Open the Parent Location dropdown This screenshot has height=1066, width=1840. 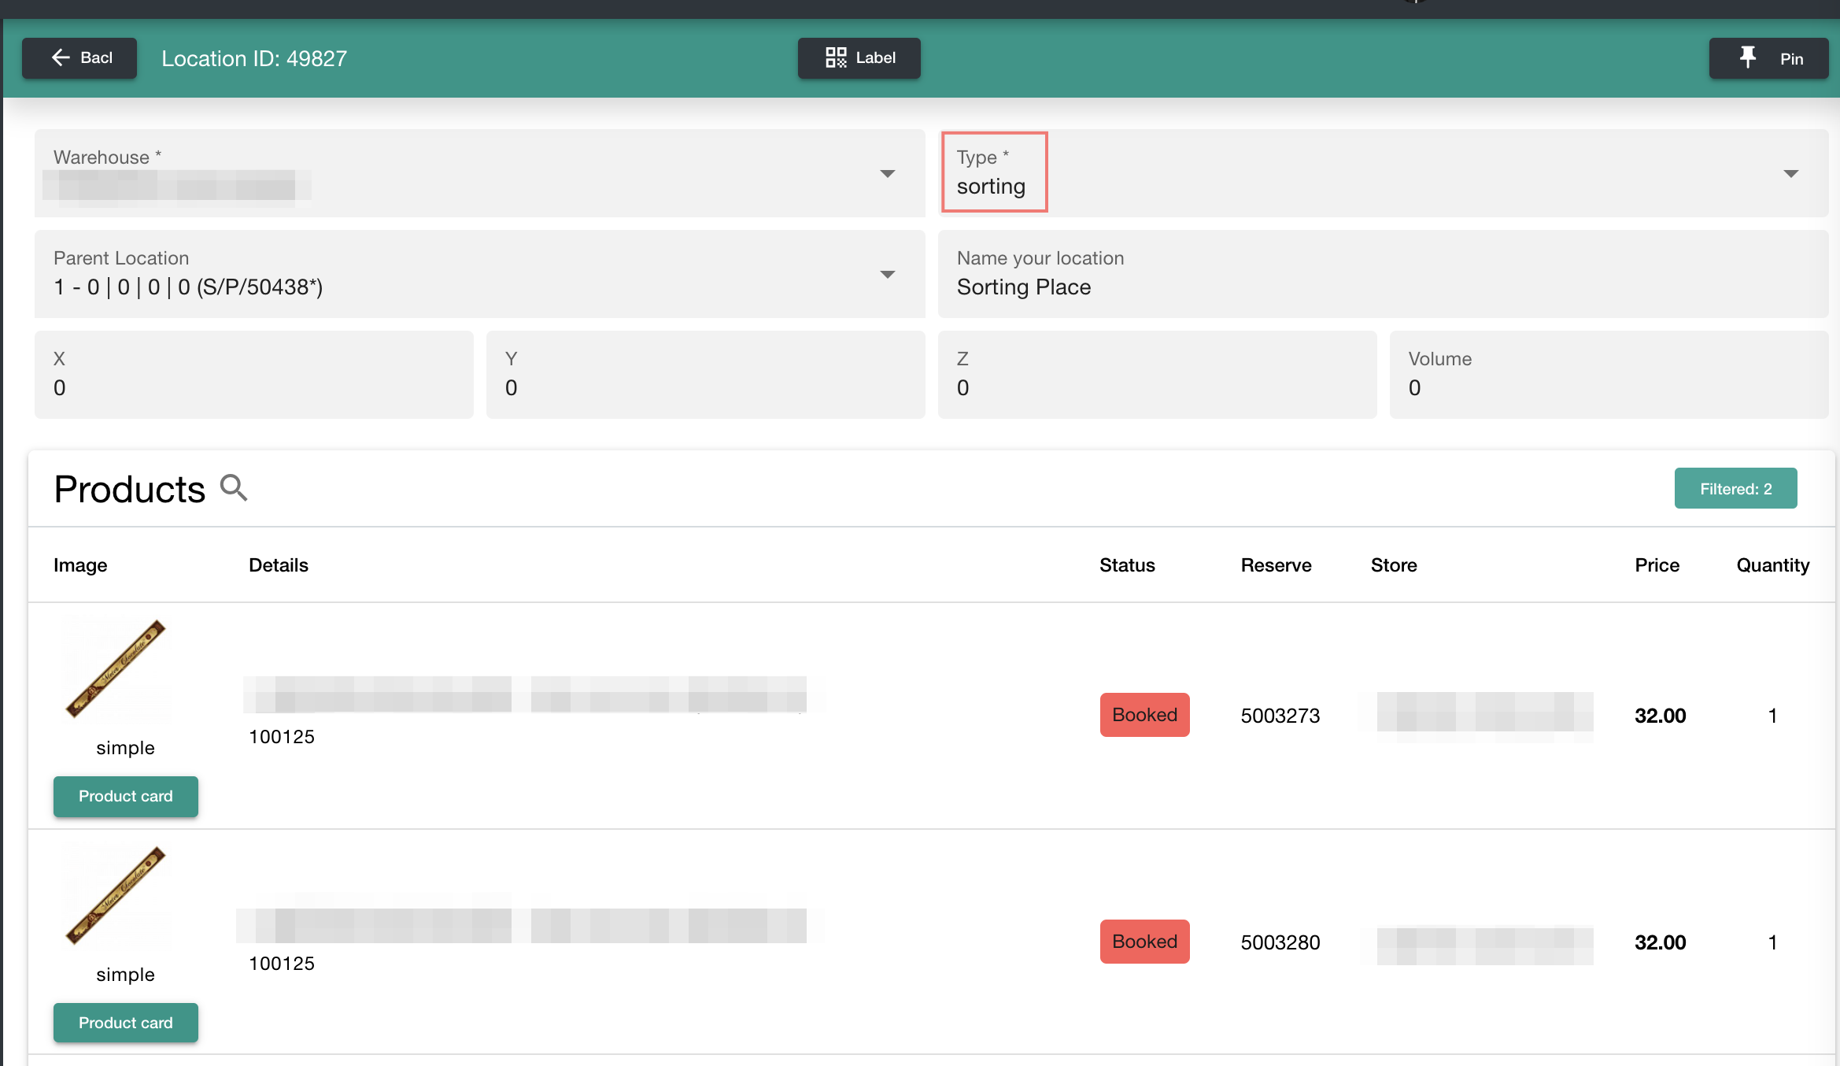[887, 275]
